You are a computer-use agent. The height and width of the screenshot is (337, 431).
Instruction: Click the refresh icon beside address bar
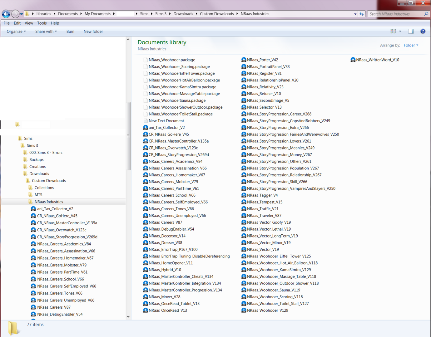click(x=362, y=14)
